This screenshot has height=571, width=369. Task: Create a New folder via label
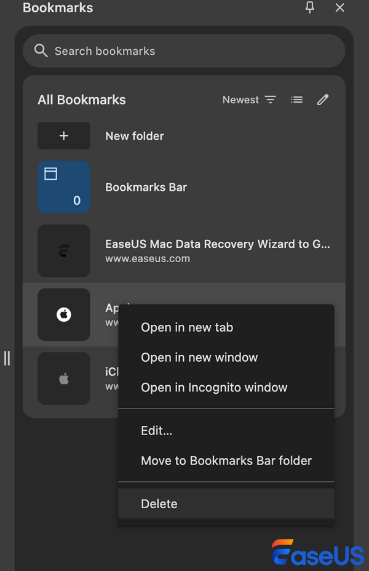(135, 136)
